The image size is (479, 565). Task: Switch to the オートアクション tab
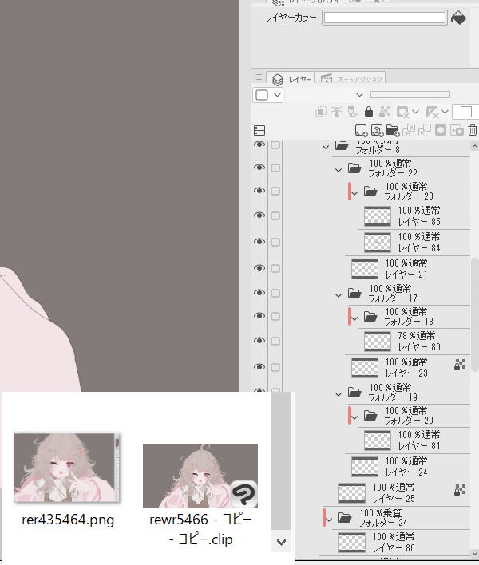[x=350, y=78]
